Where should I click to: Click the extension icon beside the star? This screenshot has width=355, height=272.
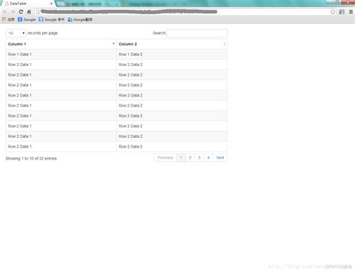342,12
